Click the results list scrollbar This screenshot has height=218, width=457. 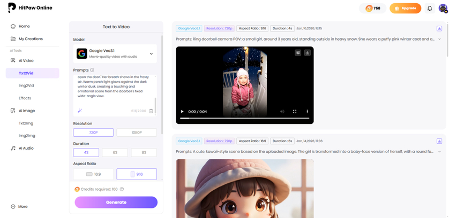[x=448, y=39]
